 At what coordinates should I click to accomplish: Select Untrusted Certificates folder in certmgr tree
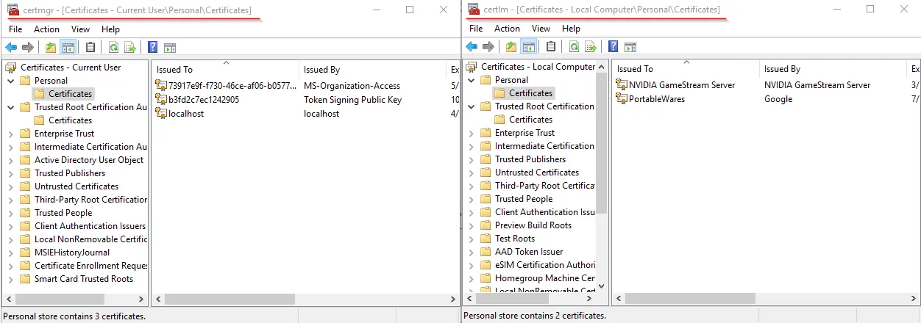click(77, 186)
